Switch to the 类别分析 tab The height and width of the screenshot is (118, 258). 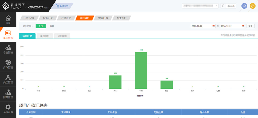tap(45, 36)
